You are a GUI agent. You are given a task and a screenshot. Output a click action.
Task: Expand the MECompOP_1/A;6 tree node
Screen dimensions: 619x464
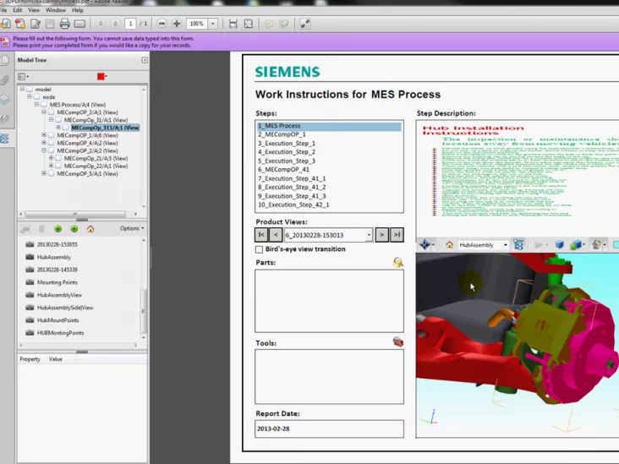[x=44, y=135]
